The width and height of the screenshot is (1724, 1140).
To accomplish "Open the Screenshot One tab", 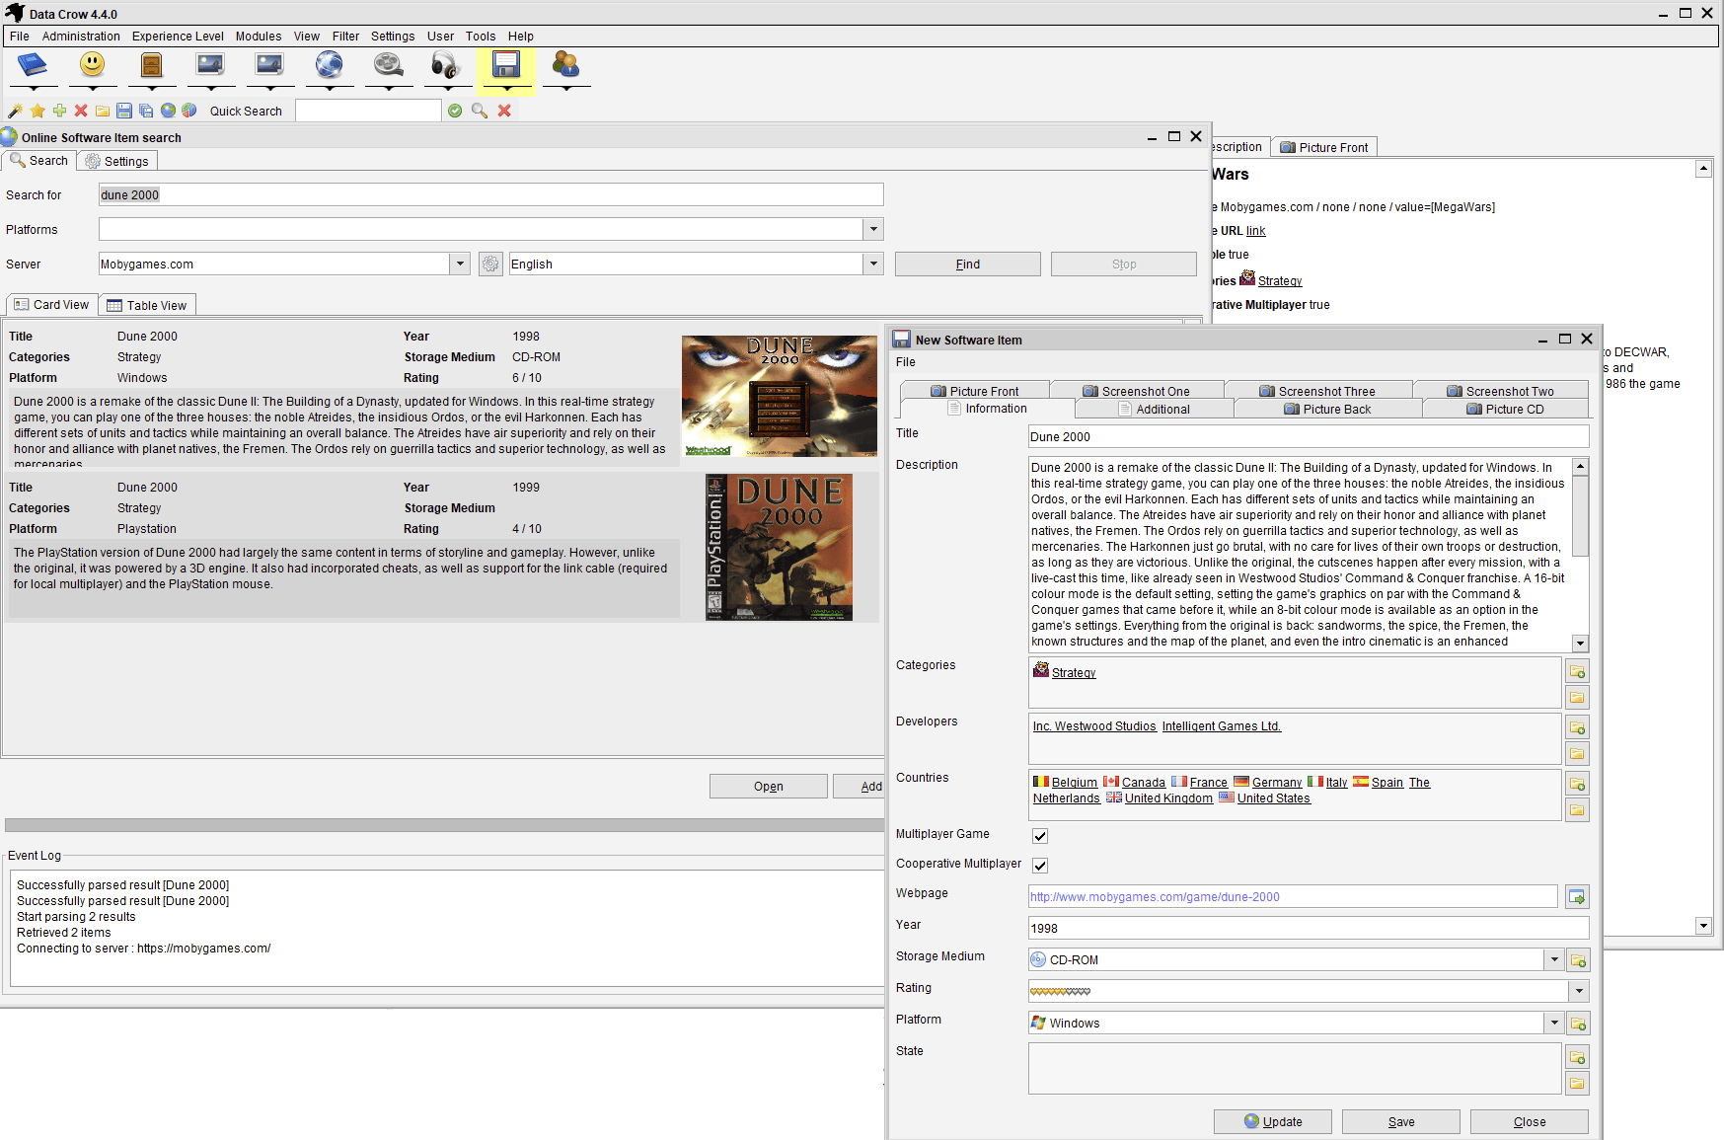I will (x=1136, y=391).
